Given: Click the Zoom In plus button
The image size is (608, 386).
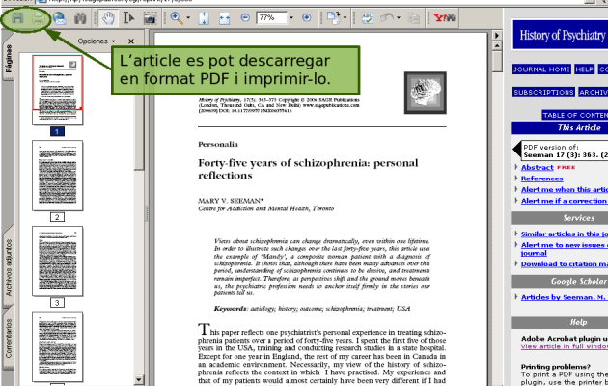Looking at the screenshot, I should tap(306, 17).
